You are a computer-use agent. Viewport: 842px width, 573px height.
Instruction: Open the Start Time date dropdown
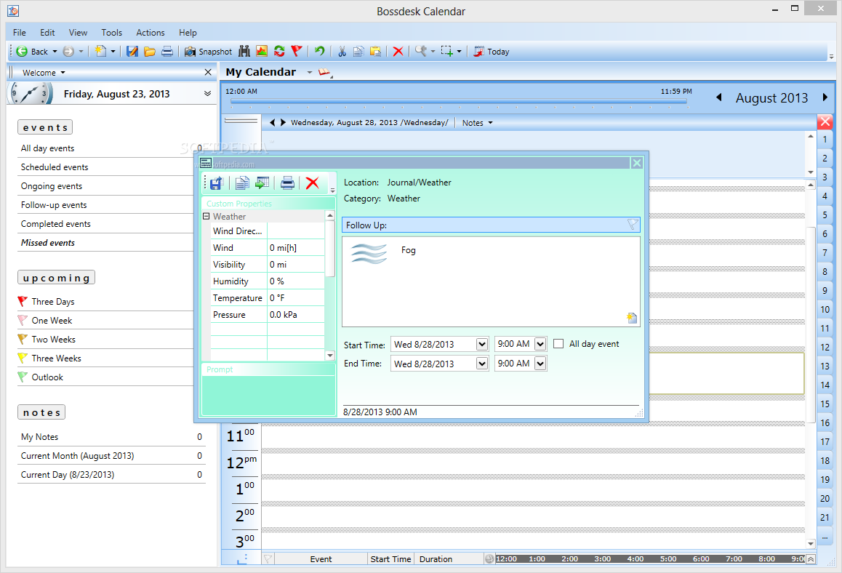[482, 344]
